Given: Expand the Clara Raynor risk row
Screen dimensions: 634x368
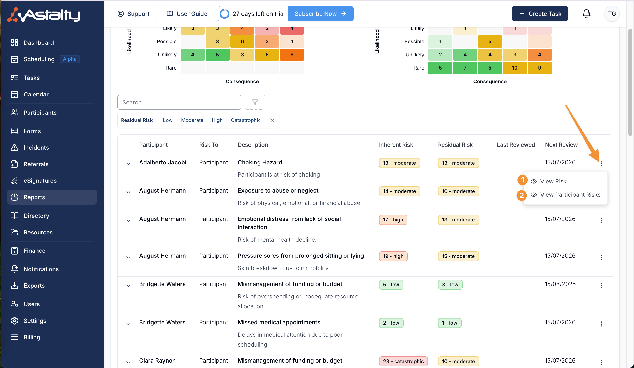Looking at the screenshot, I should pos(128,362).
